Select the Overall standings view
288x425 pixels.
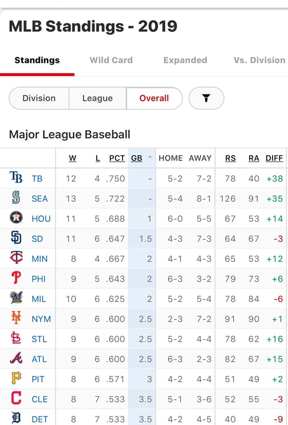tap(154, 98)
